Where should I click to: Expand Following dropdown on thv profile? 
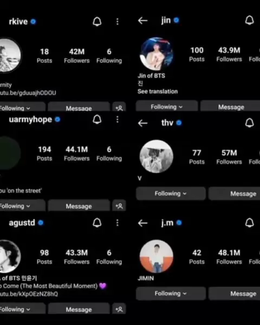click(x=171, y=193)
